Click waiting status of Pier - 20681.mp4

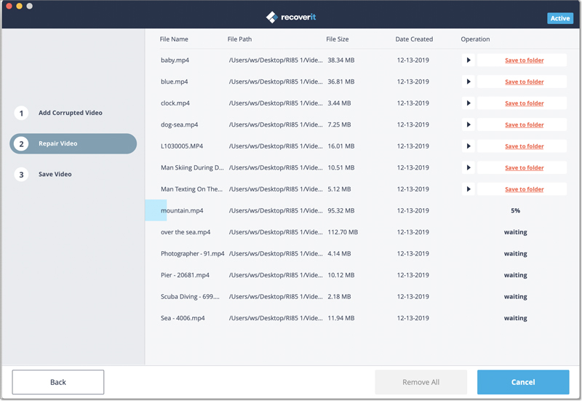pyautogui.click(x=515, y=275)
